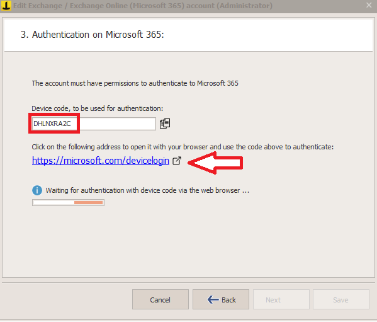Open the external link icon beside devicelogin URL
The width and height of the screenshot is (377, 322).
point(177,161)
